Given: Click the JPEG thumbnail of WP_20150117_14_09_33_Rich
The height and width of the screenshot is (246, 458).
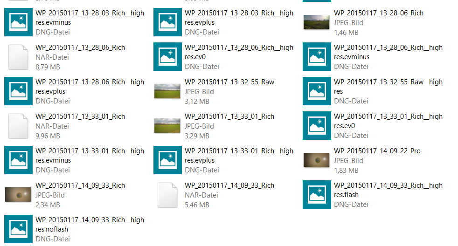Looking at the screenshot, I should [x=18, y=195].
